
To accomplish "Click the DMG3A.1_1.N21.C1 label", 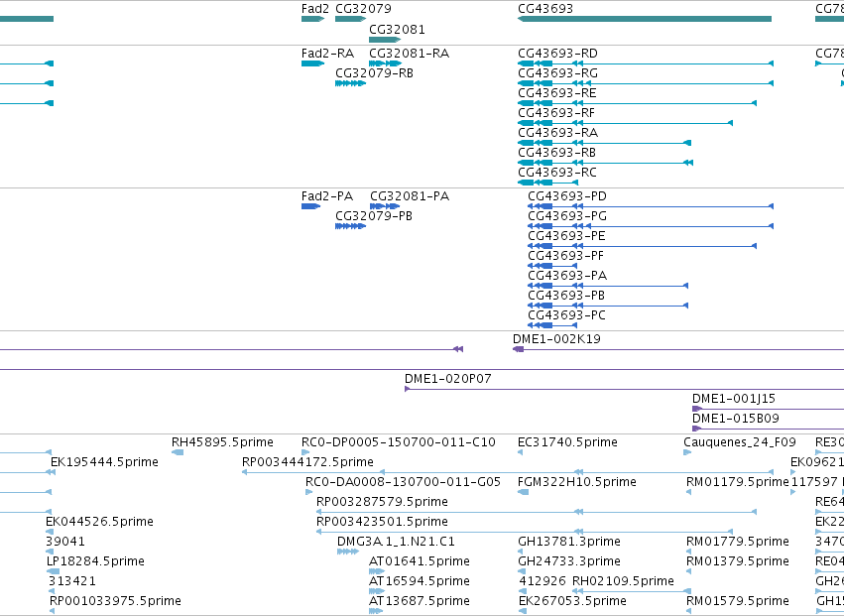I will coord(396,543).
